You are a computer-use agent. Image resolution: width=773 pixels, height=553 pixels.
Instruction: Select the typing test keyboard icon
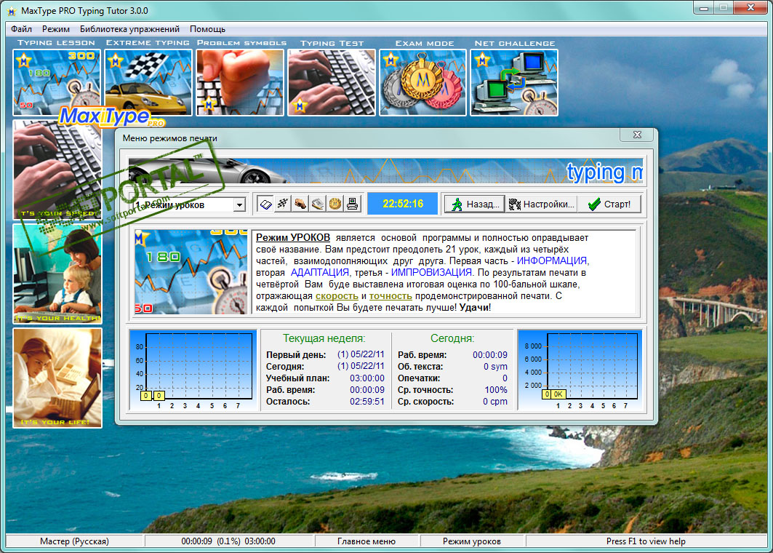(x=318, y=204)
